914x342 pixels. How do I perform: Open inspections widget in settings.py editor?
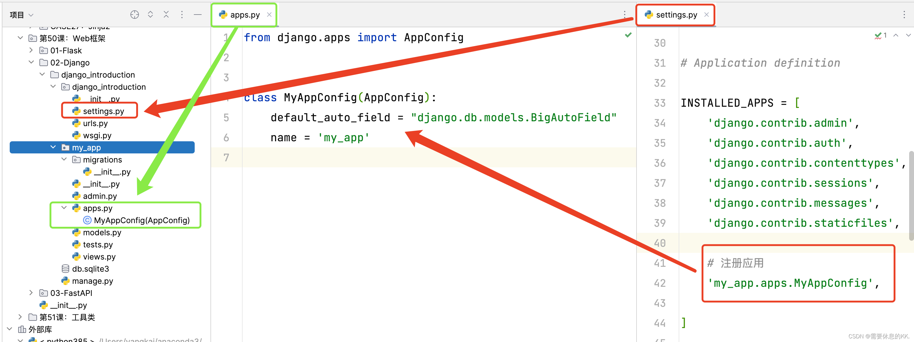point(880,35)
